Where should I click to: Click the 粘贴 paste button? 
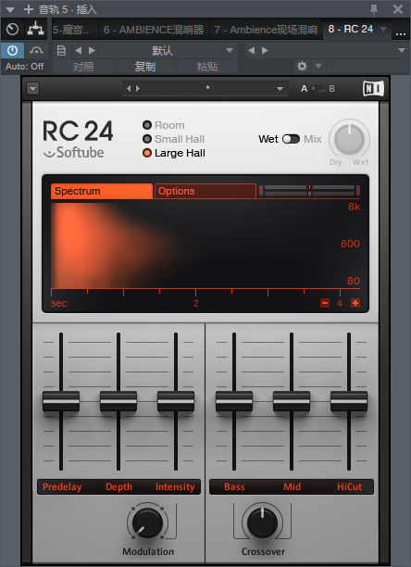click(x=207, y=67)
